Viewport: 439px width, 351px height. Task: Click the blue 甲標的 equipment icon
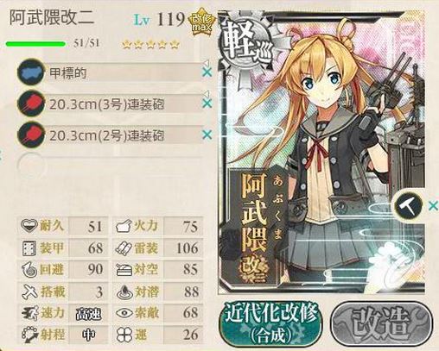click(x=31, y=72)
